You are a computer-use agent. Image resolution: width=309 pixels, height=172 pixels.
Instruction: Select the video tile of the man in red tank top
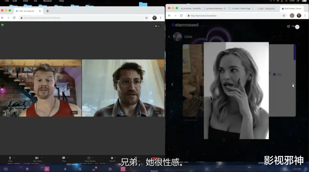coord(41,88)
